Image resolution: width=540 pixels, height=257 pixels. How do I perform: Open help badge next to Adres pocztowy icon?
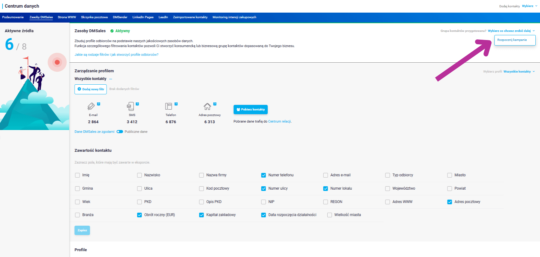(215, 104)
